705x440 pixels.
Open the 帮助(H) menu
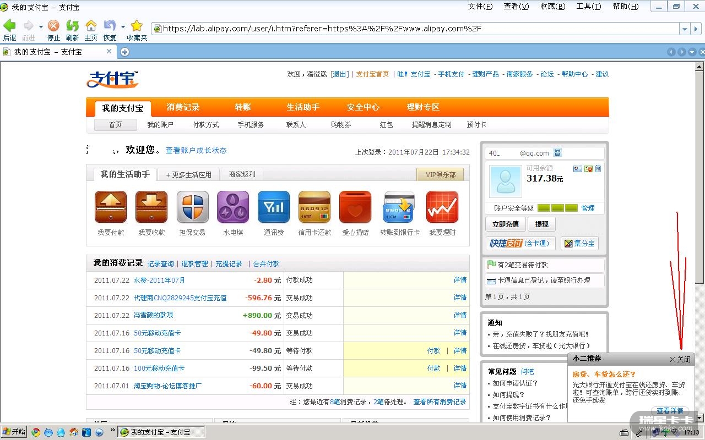tap(625, 7)
